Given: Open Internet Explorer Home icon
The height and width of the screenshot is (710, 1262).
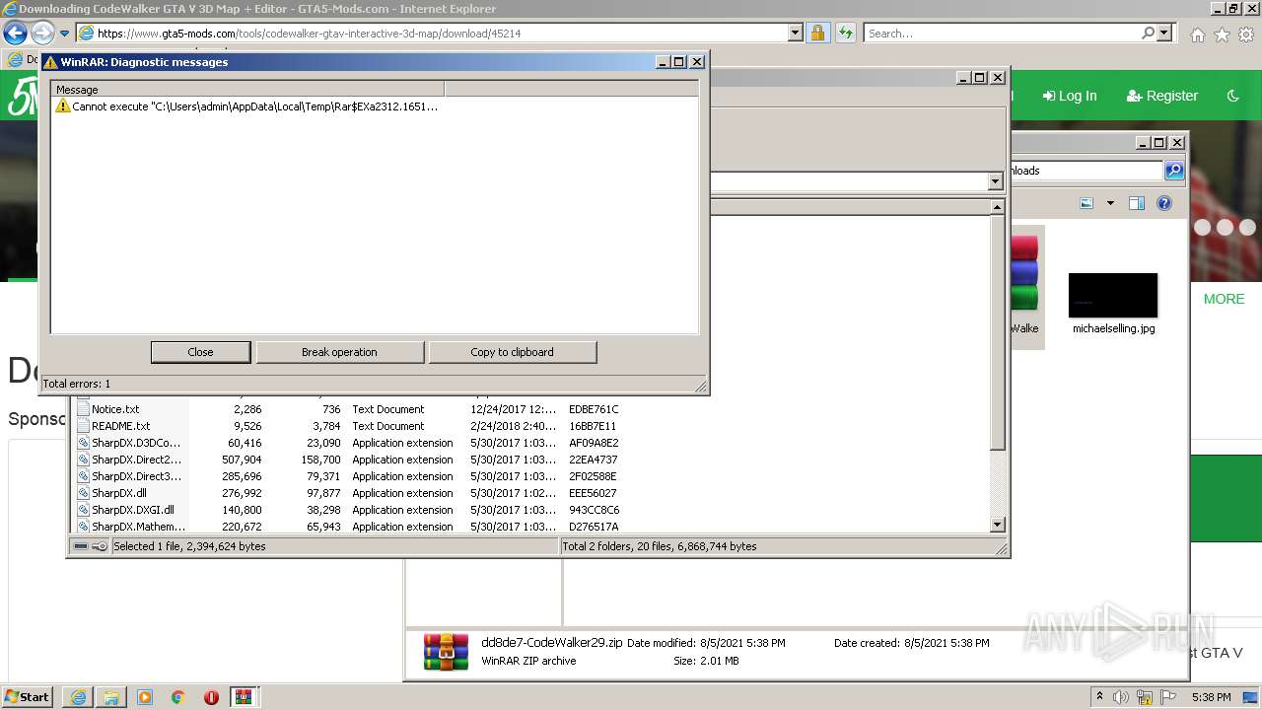Looking at the screenshot, I should 1197,35.
